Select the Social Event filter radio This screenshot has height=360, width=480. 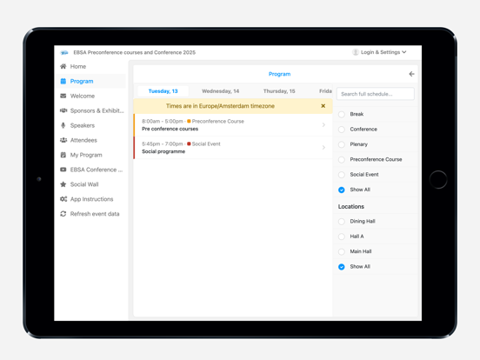coord(342,175)
